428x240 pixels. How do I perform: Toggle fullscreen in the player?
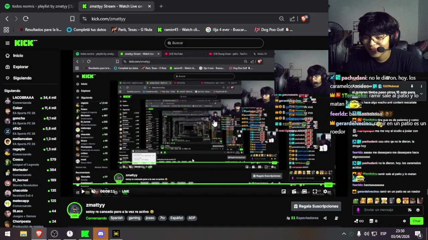pyautogui.click(x=315, y=192)
